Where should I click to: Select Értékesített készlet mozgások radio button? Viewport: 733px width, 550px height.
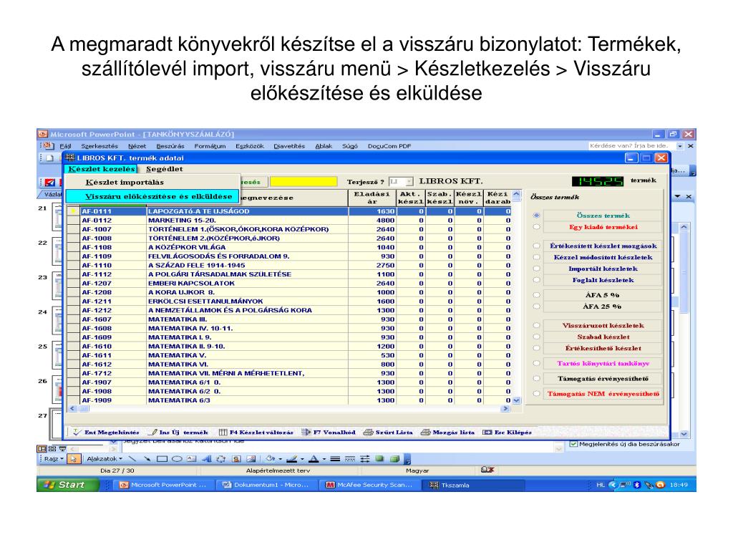537,246
